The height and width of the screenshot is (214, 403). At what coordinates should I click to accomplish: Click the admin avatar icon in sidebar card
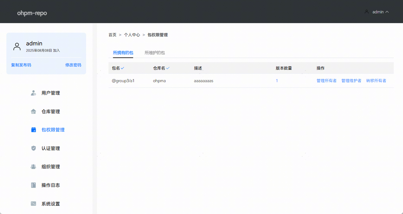point(17,46)
